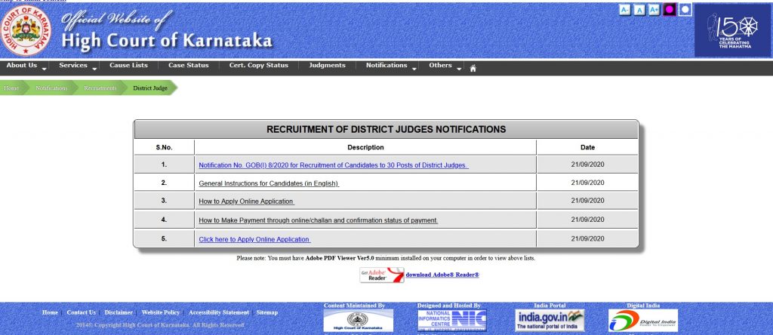The height and width of the screenshot is (335, 773).
Task: Open the Cause Lists menu item
Action: click(x=128, y=65)
